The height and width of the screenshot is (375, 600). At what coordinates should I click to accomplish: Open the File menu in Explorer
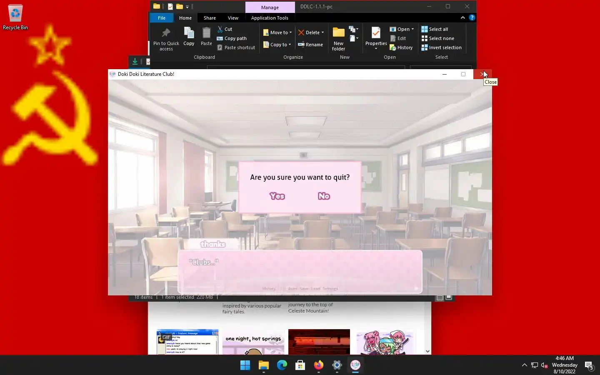[x=162, y=18]
